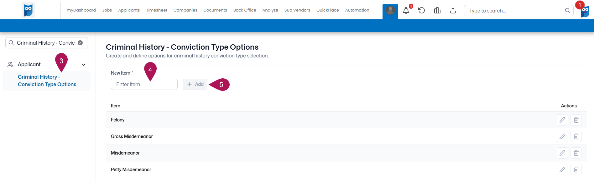Click the owl logo at top left
Screen dimensions: 594x182
click(29, 10)
